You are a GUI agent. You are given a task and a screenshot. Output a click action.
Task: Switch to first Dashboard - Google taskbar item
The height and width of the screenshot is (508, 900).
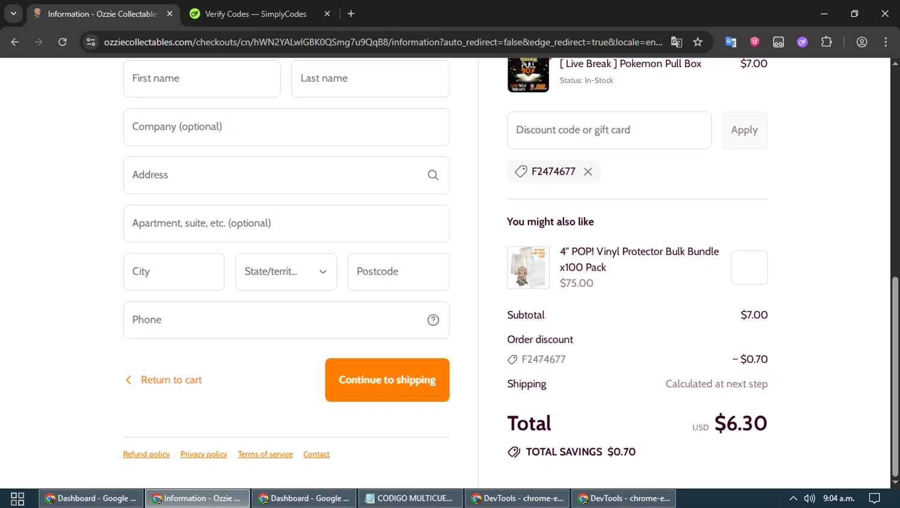[x=91, y=498]
